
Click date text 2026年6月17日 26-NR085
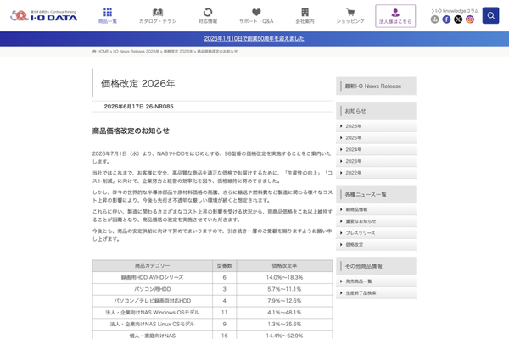pos(138,107)
